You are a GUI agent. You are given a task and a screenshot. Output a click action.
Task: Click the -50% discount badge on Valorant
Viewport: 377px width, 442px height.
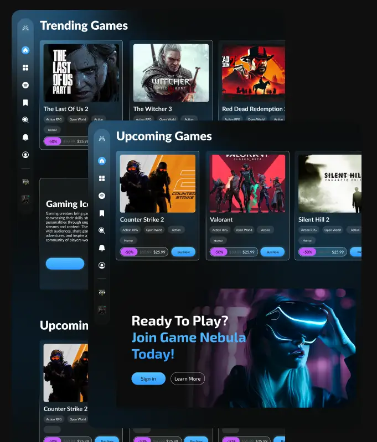pos(218,252)
